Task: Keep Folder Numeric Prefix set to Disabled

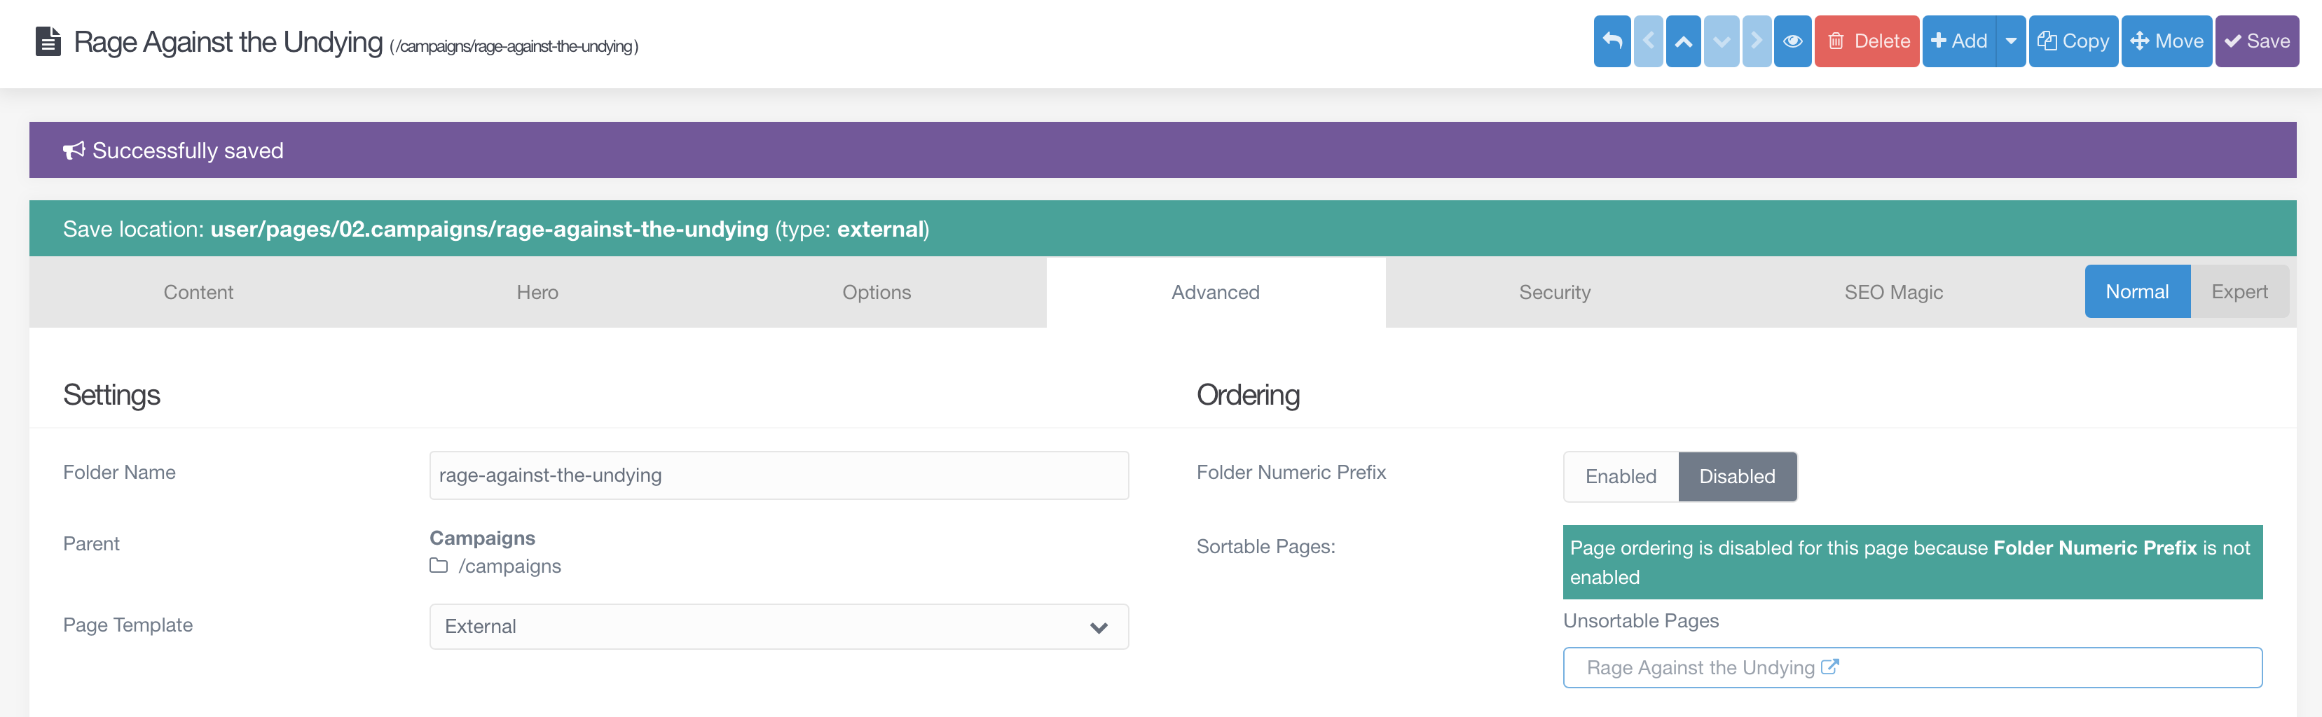Action: click(1737, 477)
